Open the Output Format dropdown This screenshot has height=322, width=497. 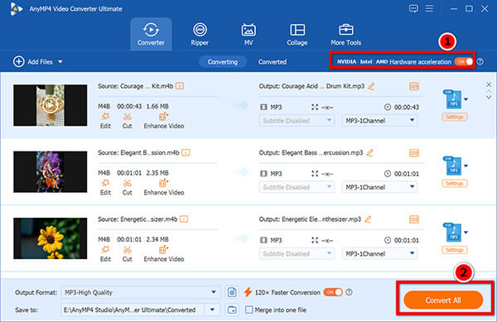coord(141,292)
